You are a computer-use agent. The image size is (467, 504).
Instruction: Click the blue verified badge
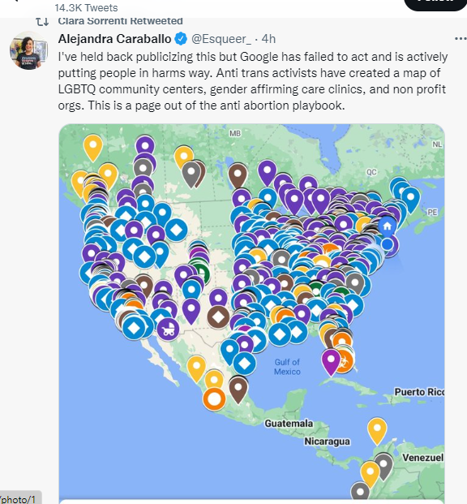[x=181, y=39]
